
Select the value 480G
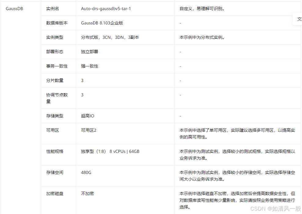86,172
